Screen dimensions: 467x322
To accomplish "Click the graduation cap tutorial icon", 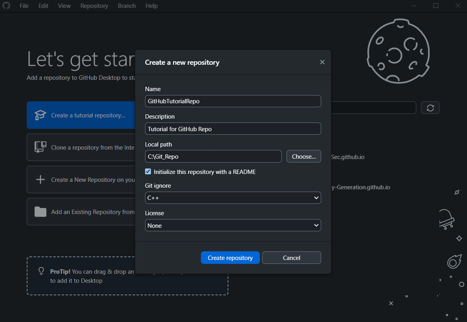I will tap(40, 115).
